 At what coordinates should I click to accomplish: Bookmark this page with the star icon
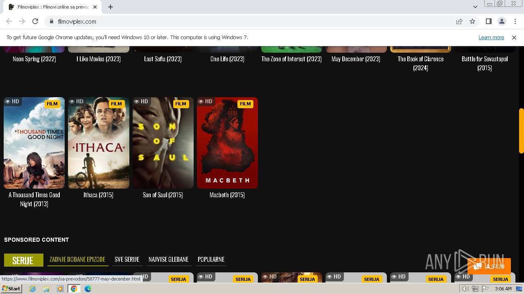472,21
